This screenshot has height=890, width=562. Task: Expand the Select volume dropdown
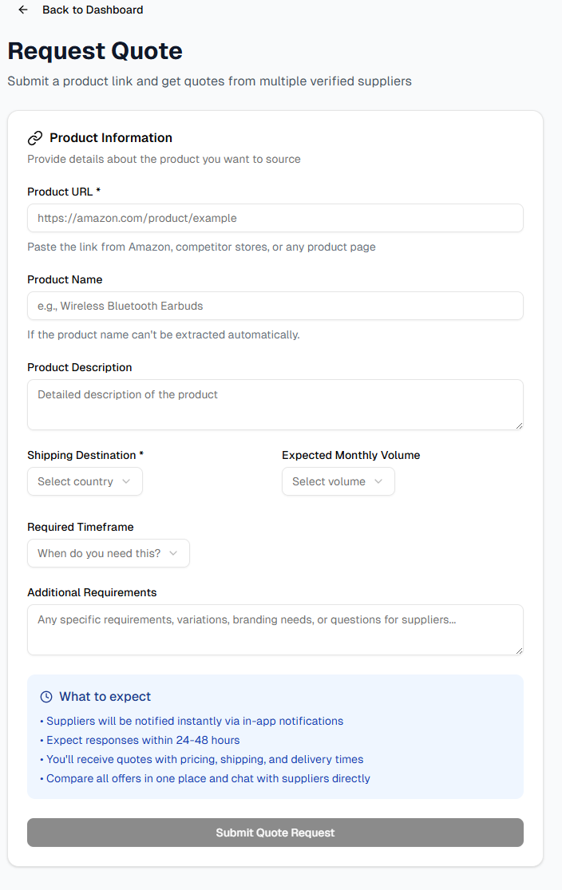pyautogui.click(x=338, y=481)
